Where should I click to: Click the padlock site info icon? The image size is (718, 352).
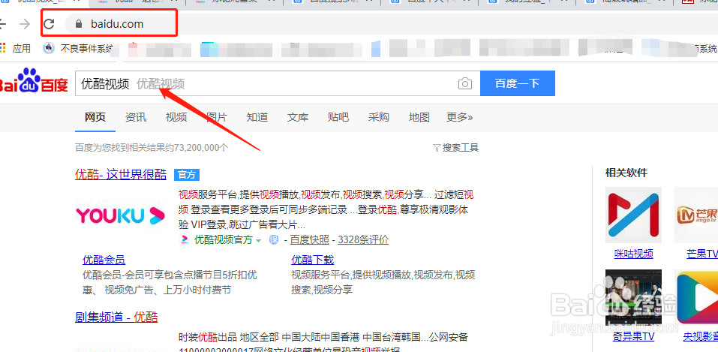pos(80,24)
